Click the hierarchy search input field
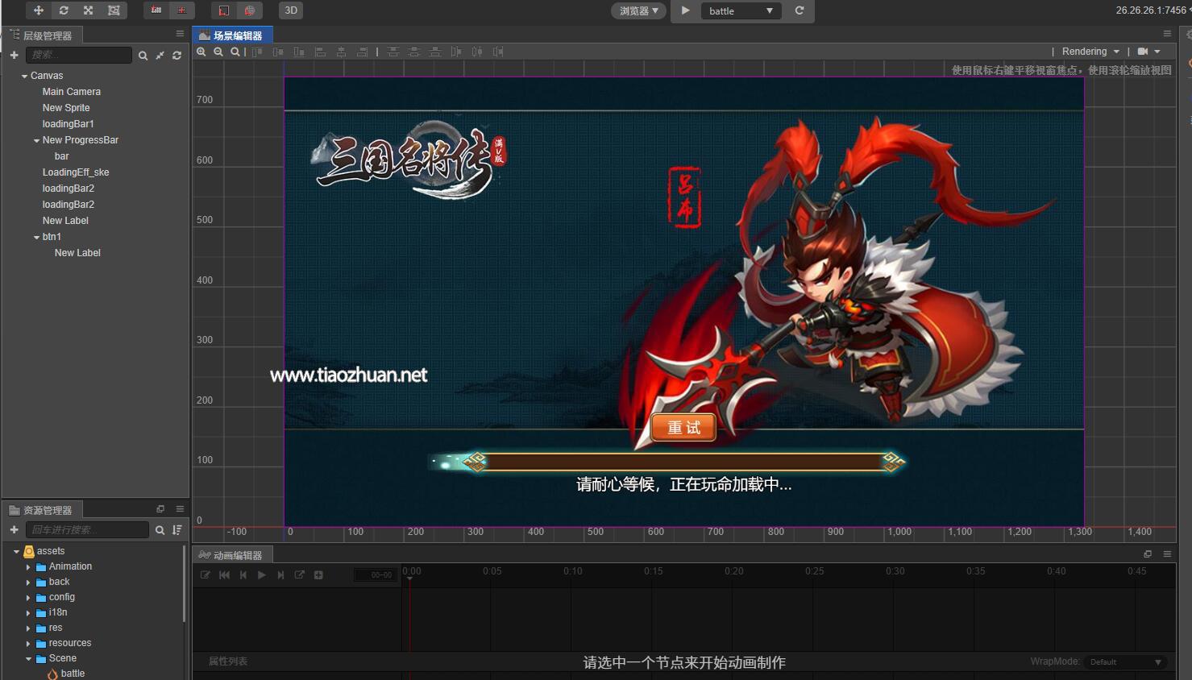This screenshot has width=1192, height=680. click(x=79, y=55)
